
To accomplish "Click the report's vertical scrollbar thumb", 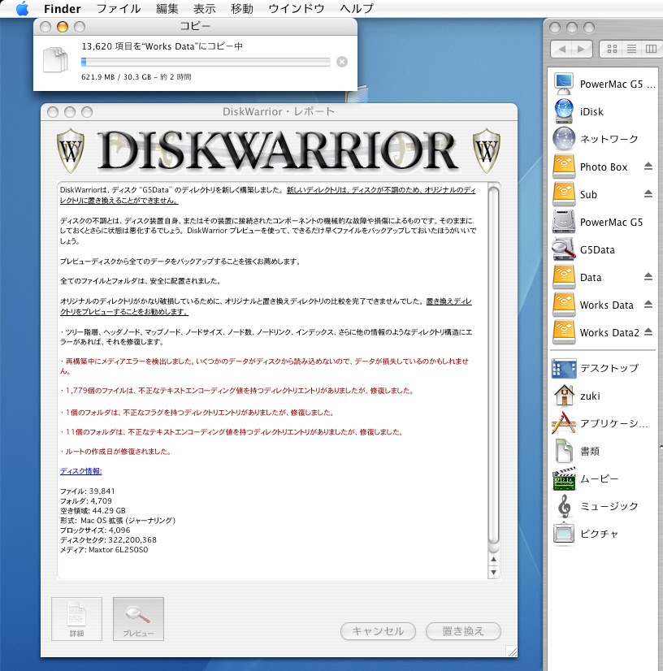I will pyautogui.click(x=493, y=365).
